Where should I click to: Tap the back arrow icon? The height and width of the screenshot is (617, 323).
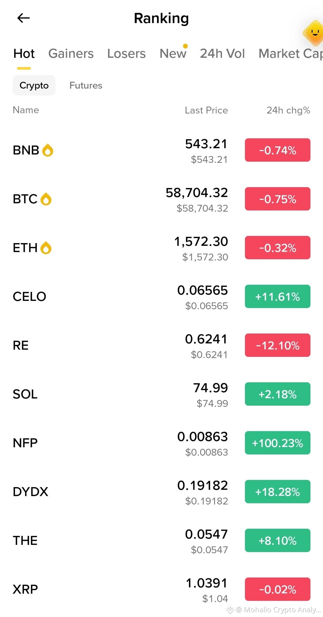(x=24, y=18)
